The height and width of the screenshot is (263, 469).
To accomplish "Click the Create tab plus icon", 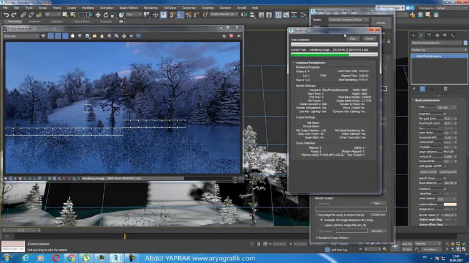I will click(414, 35).
